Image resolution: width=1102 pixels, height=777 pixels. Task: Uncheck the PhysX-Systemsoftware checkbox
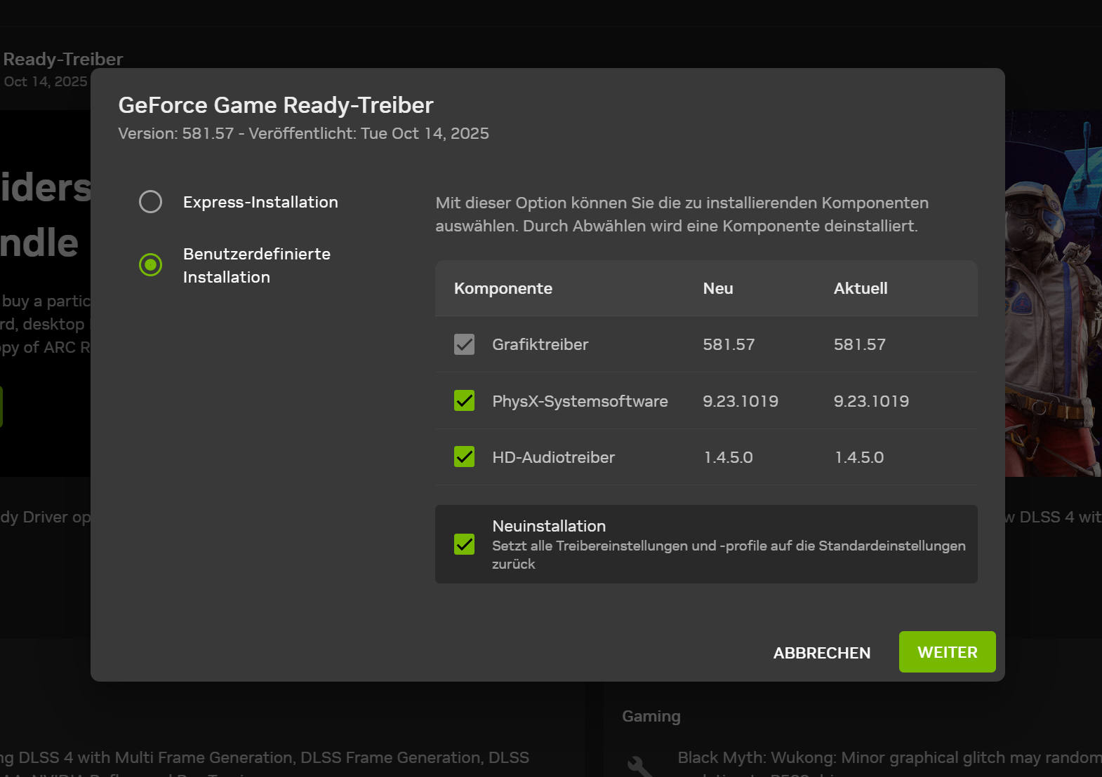tap(464, 400)
